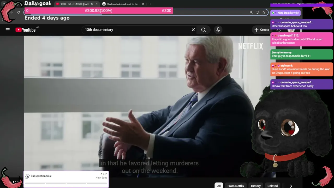Click the Subscription Goal star icon
Screen dimensions: 334x188
(x=27, y=176)
